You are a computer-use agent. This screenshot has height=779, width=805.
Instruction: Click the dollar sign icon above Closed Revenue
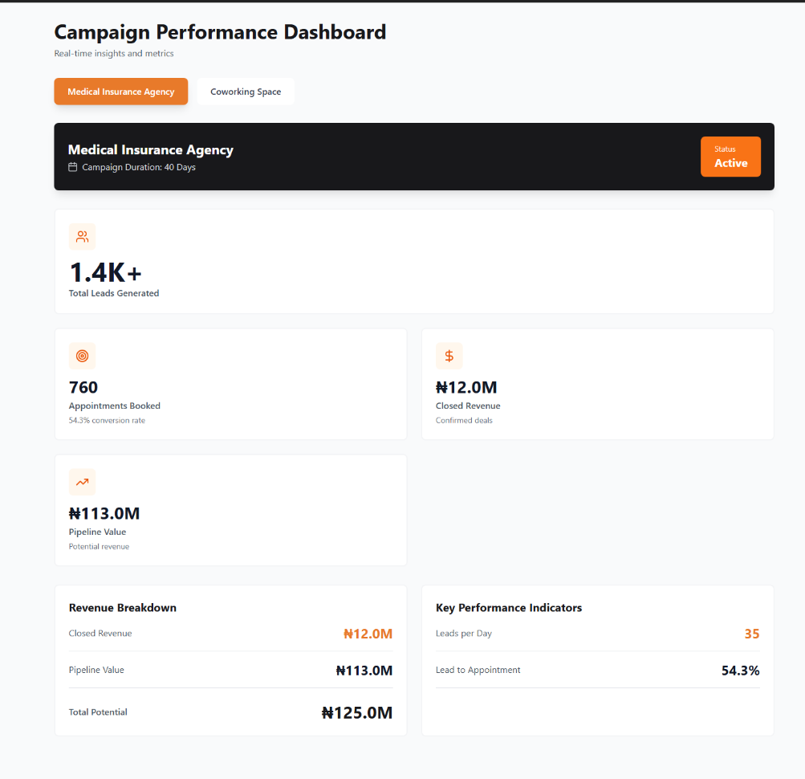449,356
